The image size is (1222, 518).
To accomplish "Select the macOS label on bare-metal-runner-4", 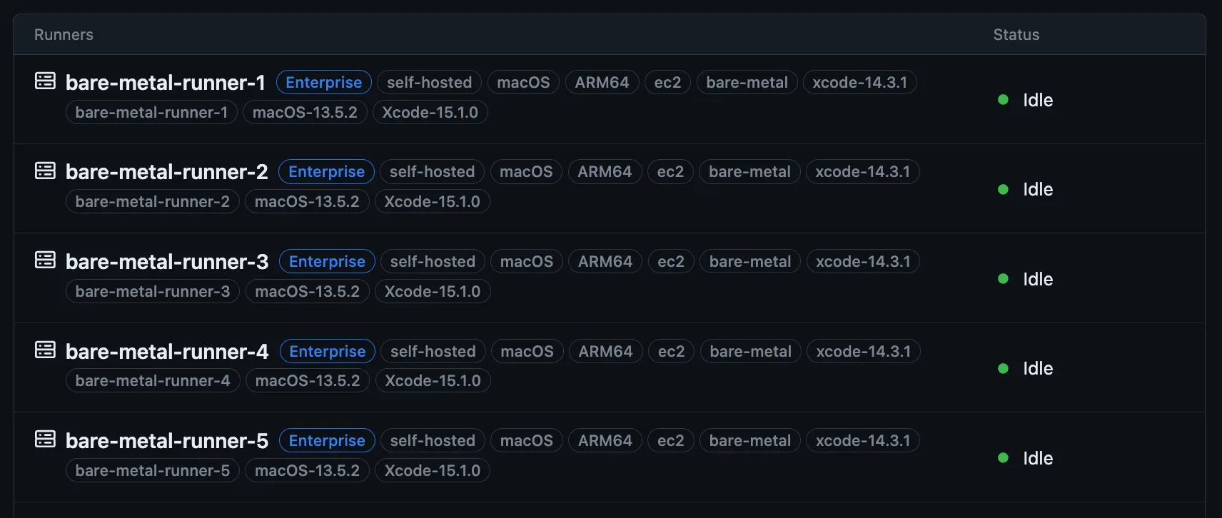I will click(527, 351).
